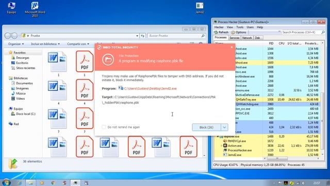Image resolution: width=330 pixels, height=186 pixels.
Task: Click the Block (26) button
Action: pyautogui.click(x=206, y=128)
